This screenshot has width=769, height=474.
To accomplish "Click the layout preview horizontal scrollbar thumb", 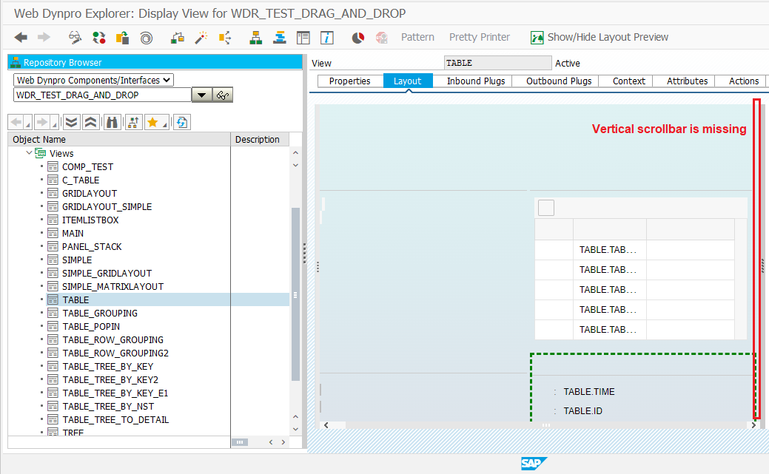I will pos(546,425).
